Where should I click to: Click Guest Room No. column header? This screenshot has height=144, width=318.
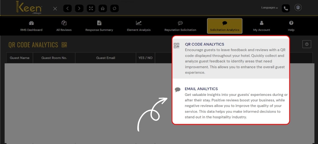click(54, 58)
